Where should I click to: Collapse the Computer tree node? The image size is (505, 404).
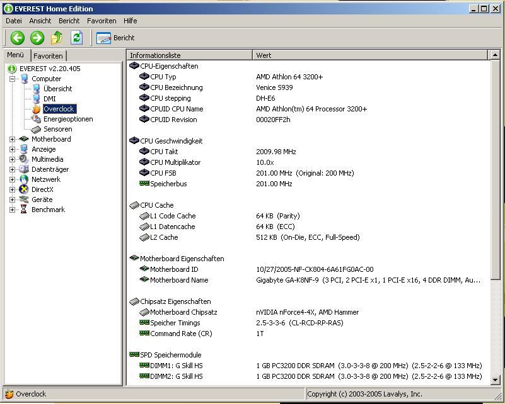[12, 79]
